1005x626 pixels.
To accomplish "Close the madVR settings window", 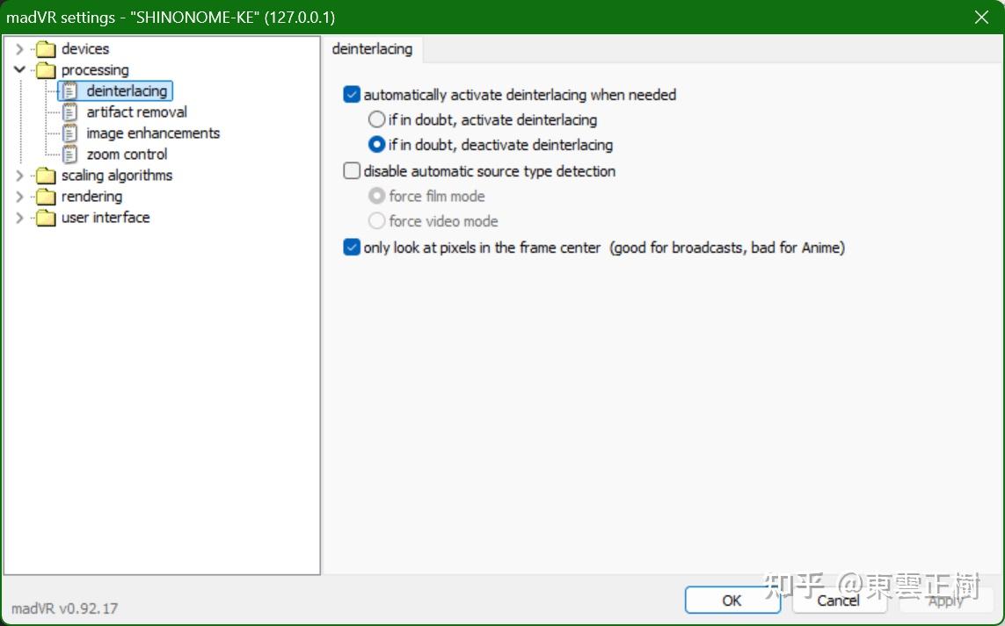I will point(981,18).
